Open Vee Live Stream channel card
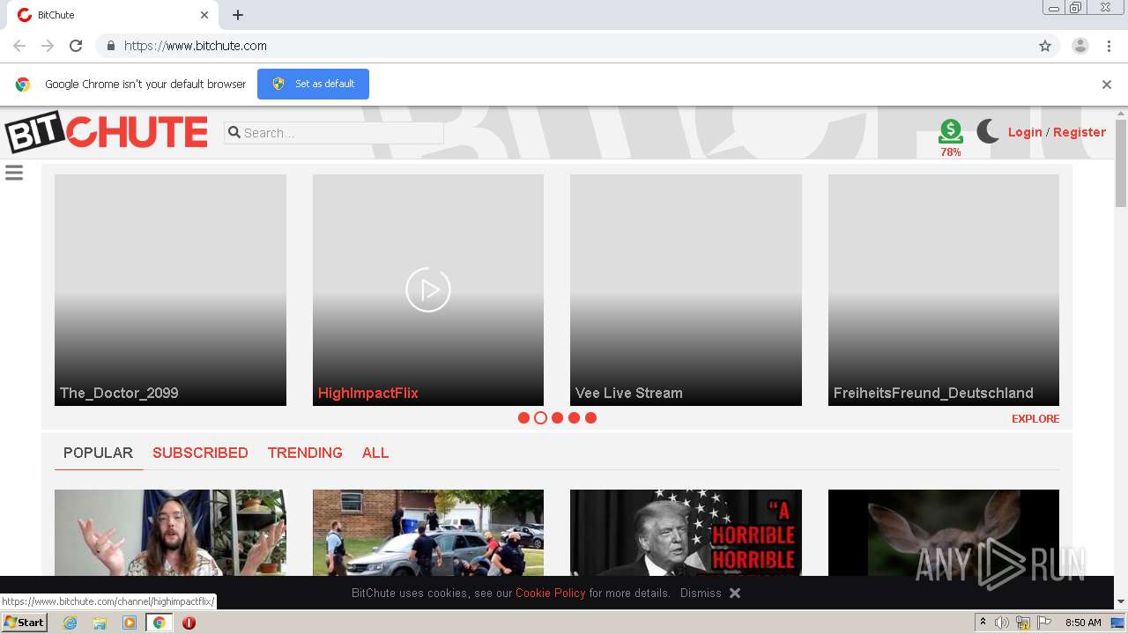Screen dimensions: 1128x634 point(686,290)
